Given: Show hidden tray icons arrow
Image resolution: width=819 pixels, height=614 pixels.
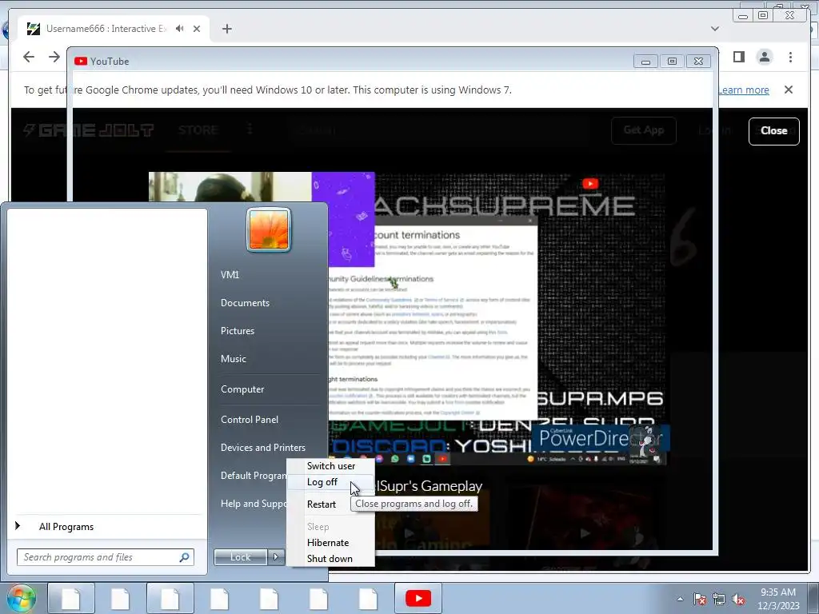Looking at the screenshot, I should click(x=680, y=599).
